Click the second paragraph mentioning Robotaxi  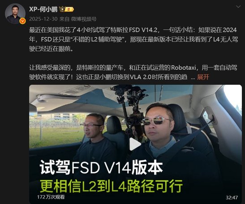133,72
